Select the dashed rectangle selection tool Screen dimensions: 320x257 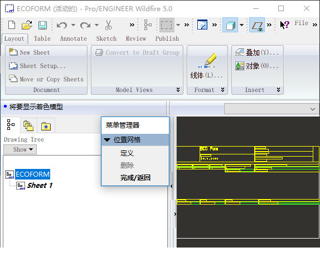[167, 25]
